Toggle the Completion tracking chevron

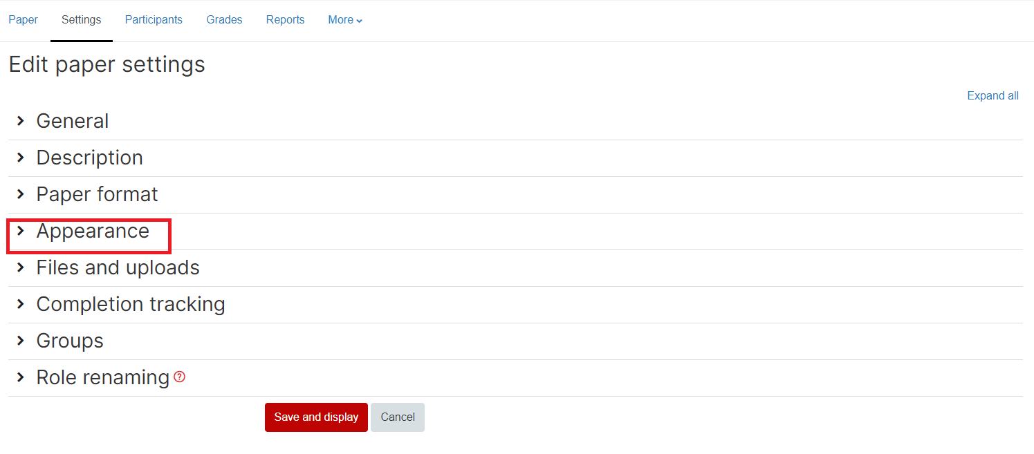click(21, 304)
